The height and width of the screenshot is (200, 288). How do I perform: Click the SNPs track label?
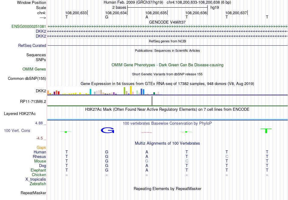coord(41,60)
